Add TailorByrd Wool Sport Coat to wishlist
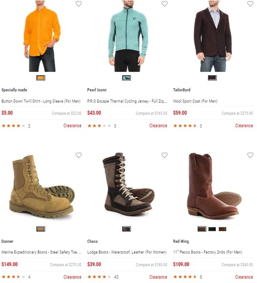The image size is (257, 283). [x=250, y=4]
